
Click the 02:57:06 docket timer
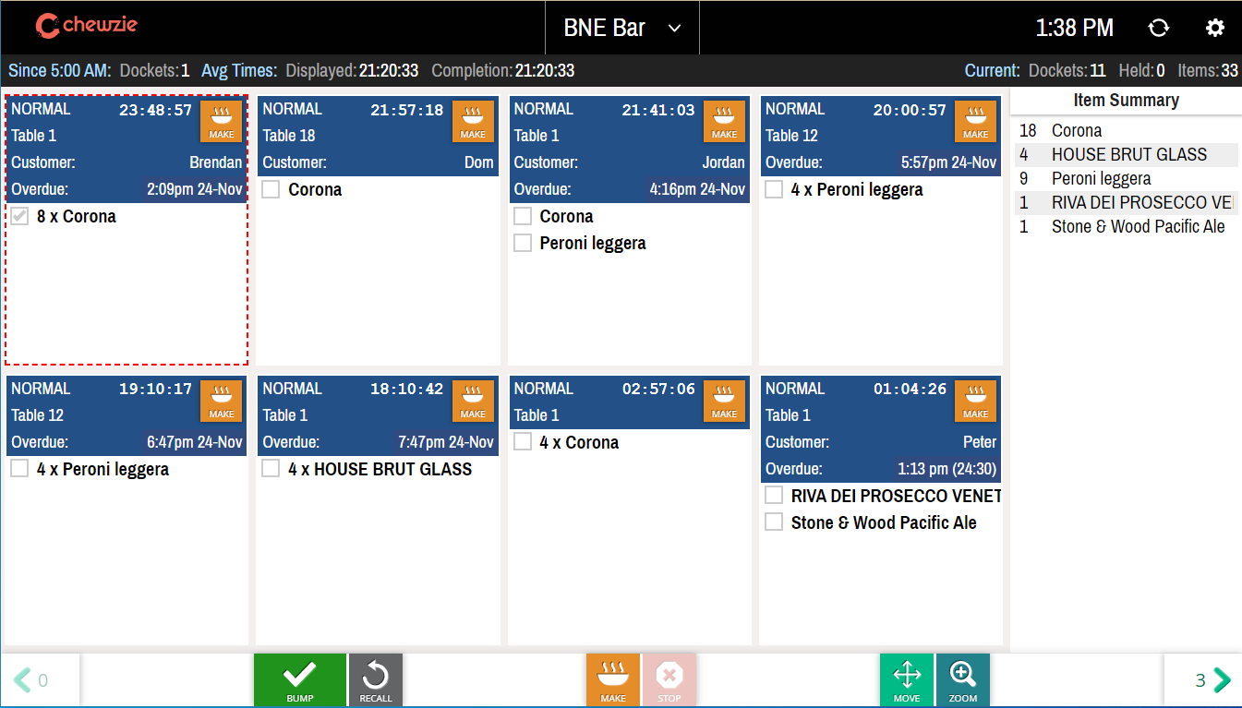pos(658,390)
